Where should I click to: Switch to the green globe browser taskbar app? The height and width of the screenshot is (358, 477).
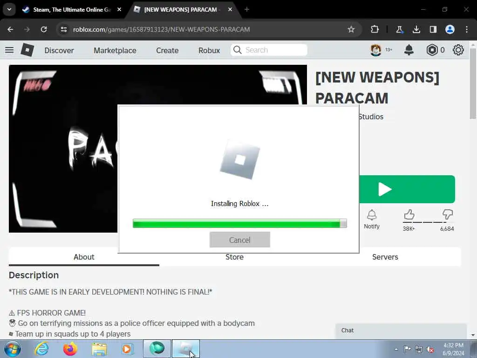point(157,349)
